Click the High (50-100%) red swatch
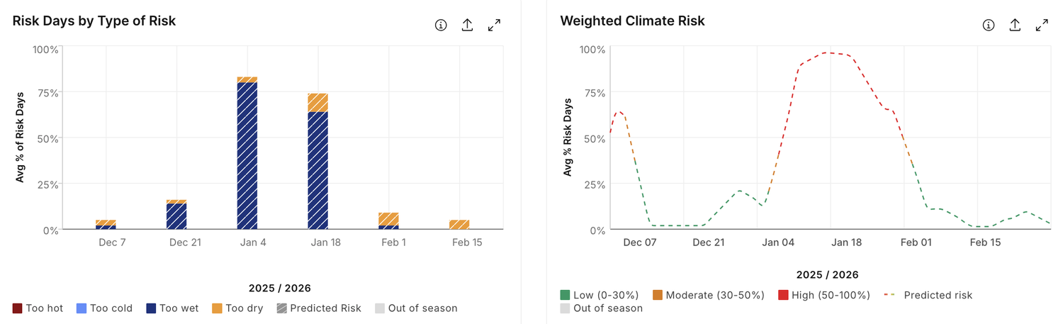Image resolution: width=1063 pixels, height=324 pixels. click(783, 295)
